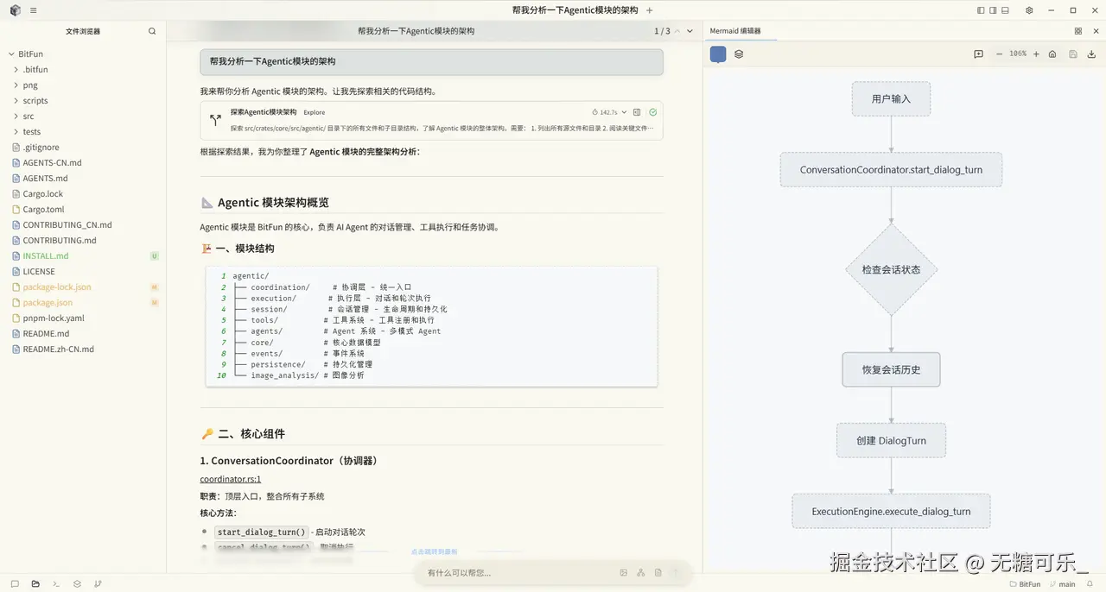1106x592 pixels.
Task: Select the session tab title in title bar
Action: [x=575, y=10]
